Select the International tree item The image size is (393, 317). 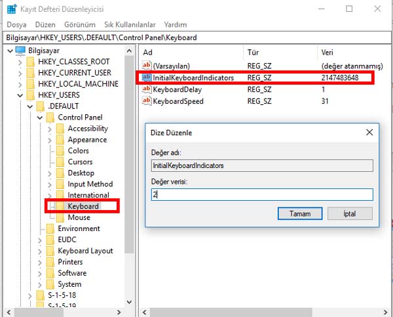click(x=88, y=195)
